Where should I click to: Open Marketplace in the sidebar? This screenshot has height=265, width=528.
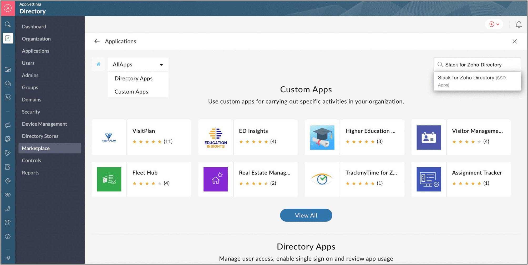point(36,148)
